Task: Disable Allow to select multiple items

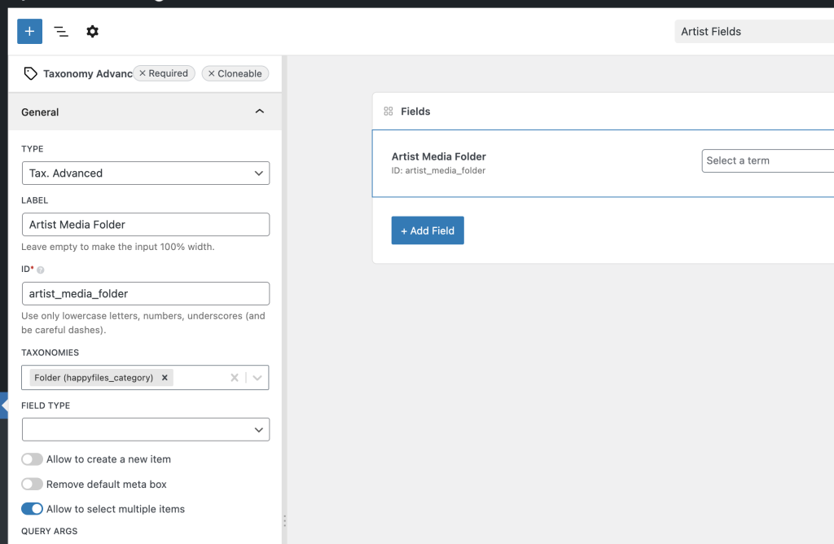Action: (32, 509)
